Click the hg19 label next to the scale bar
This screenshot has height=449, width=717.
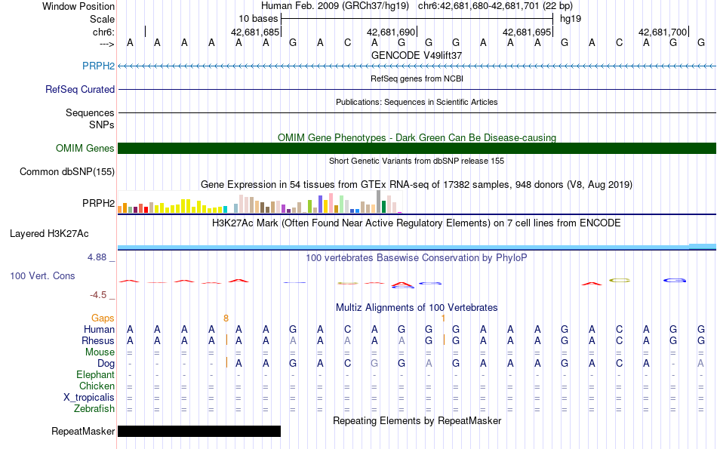coord(571,19)
